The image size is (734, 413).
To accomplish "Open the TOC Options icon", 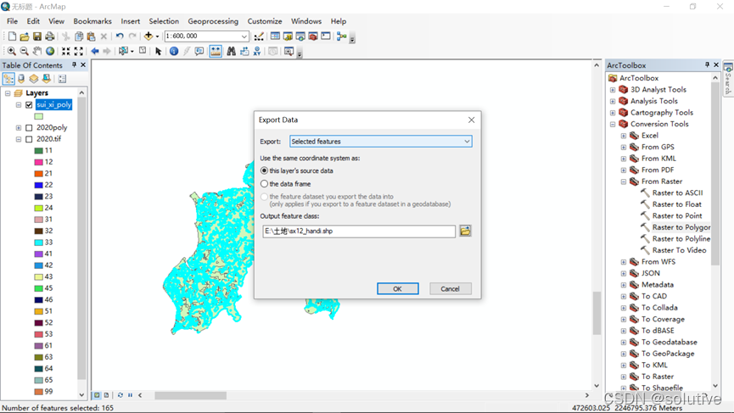I will pyautogui.click(x=62, y=79).
